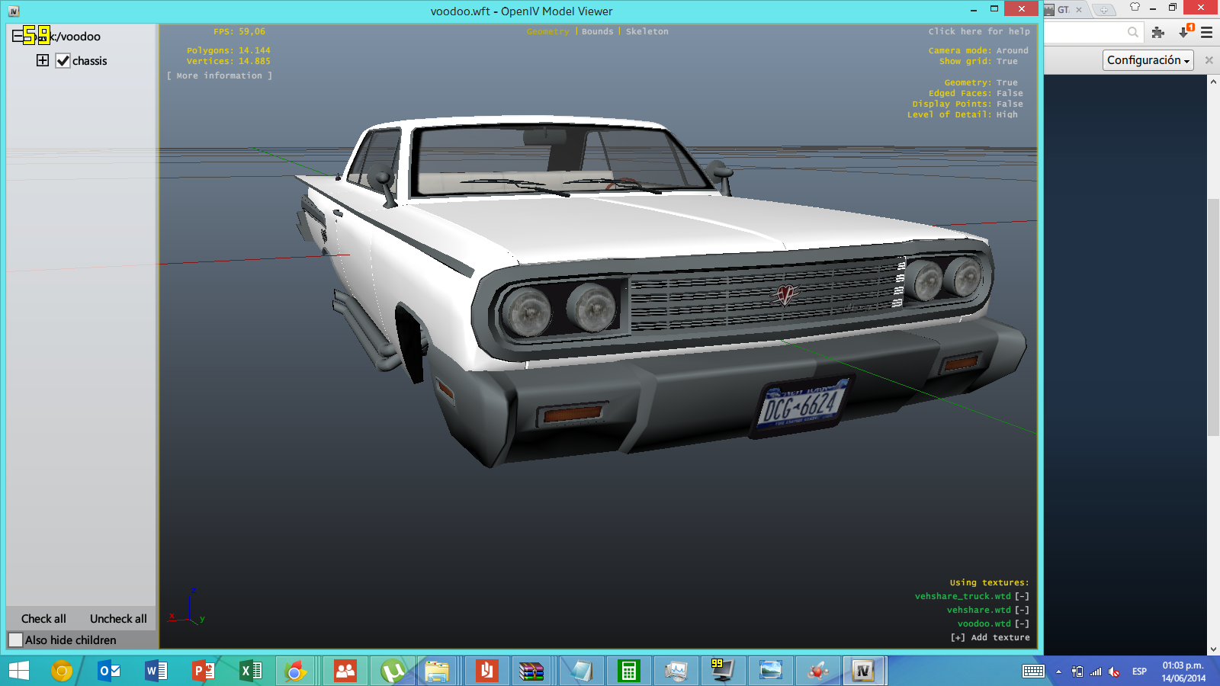Image resolution: width=1220 pixels, height=686 pixels.
Task: Select the vehshare_truck.wtd texture name
Action: coord(962,596)
